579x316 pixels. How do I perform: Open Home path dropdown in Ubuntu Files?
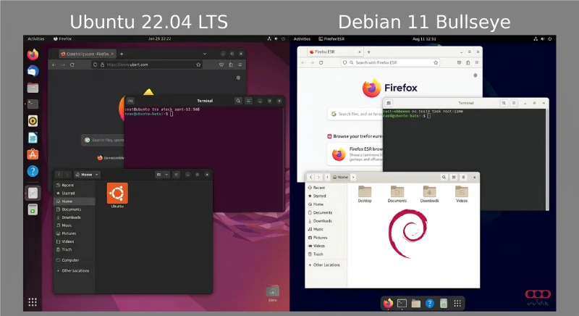(x=87, y=175)
